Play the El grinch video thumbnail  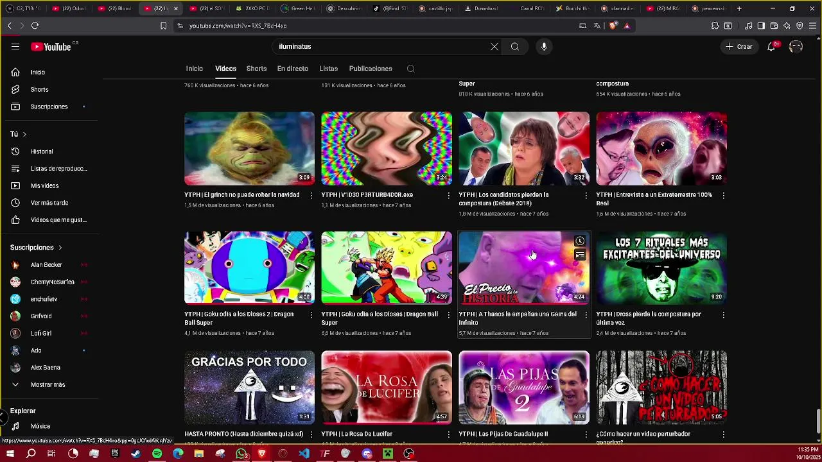point(249,148)
